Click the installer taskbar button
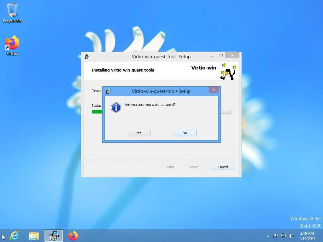Viewport: 323px width, 242px height. 54,236
